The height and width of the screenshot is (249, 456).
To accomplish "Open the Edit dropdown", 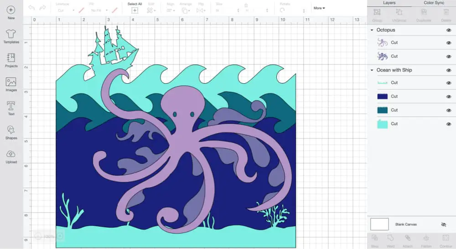I will 151,10.
